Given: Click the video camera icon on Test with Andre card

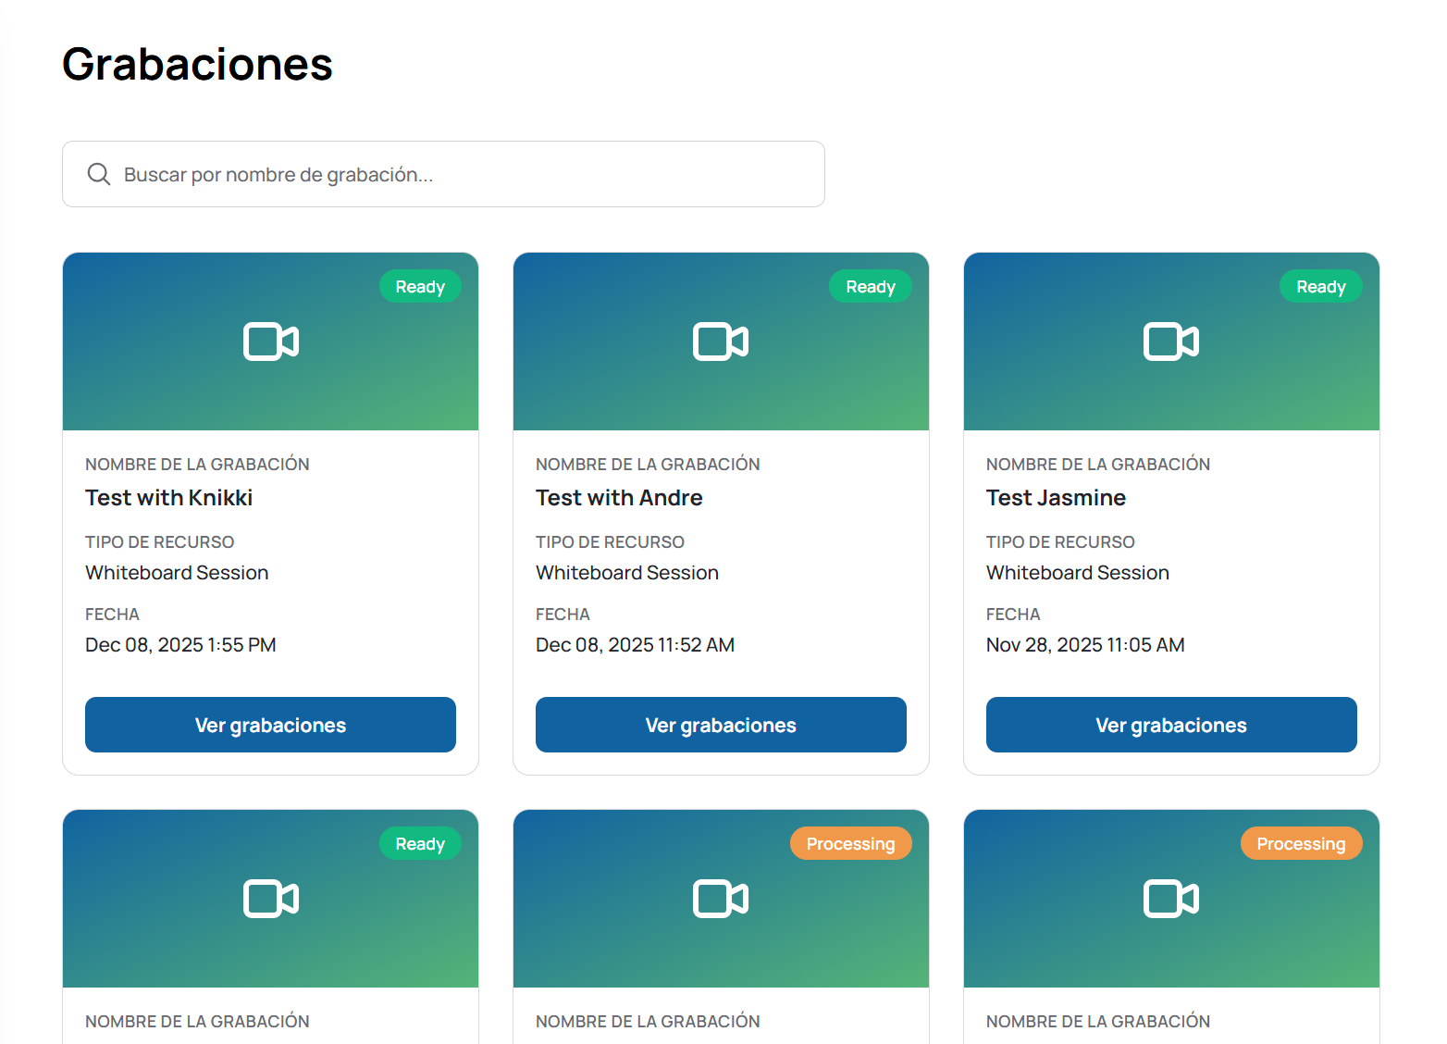Looking at the screenshot, I should [721, 342].
